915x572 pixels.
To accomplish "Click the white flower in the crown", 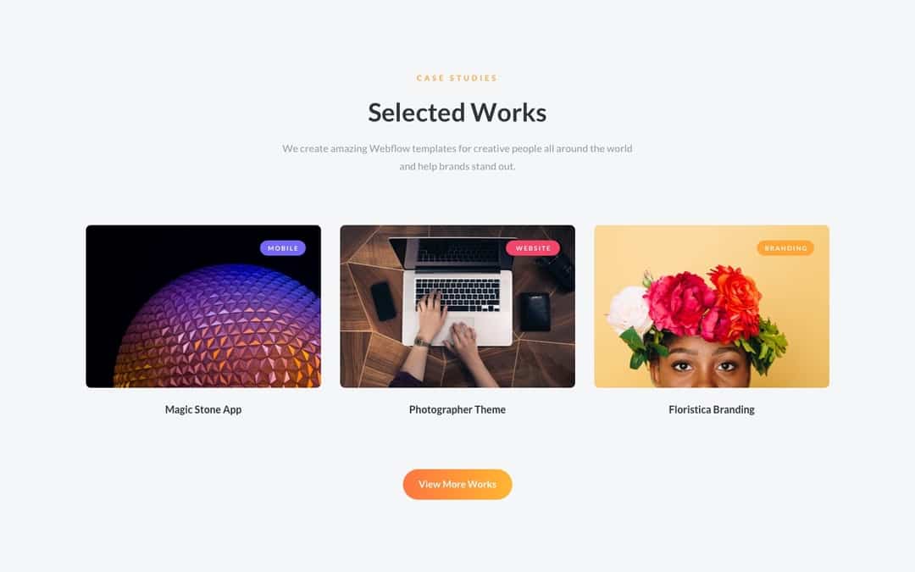I will pos(629,310).
